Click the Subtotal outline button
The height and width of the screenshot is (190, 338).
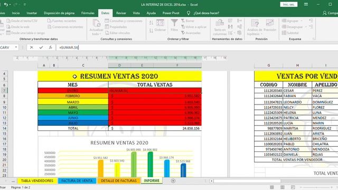(290, 33)
